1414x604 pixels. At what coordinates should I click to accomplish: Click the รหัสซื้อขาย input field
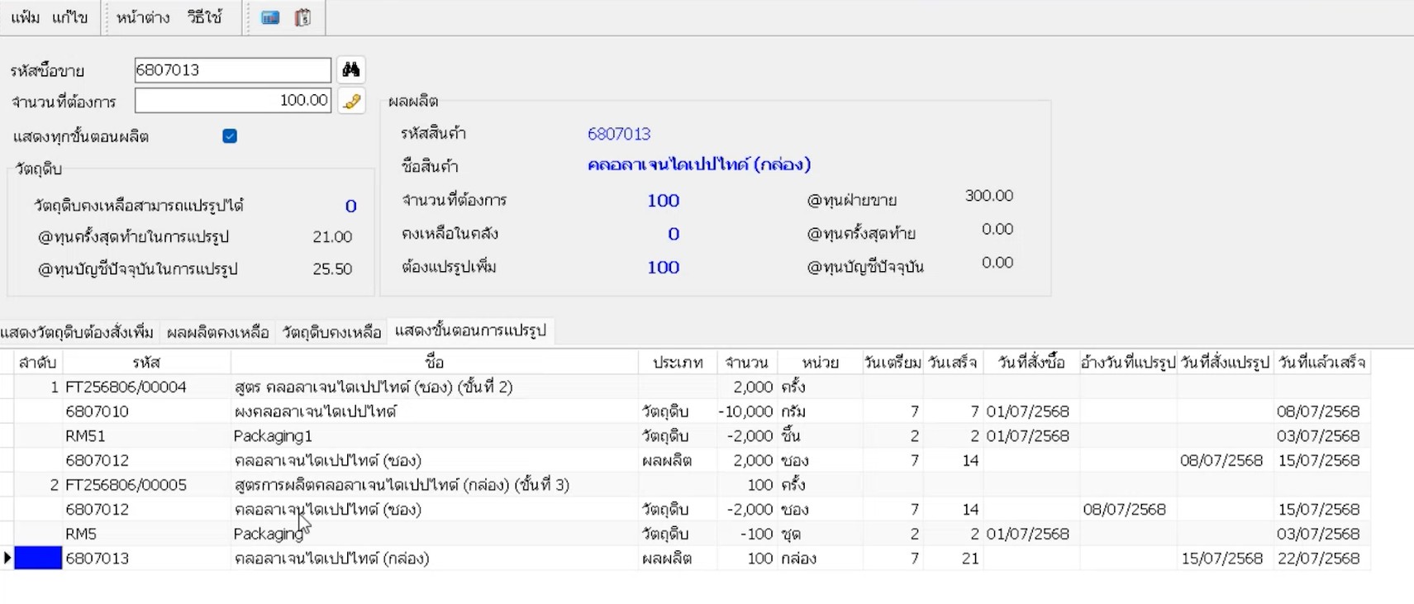pos(232,70)
